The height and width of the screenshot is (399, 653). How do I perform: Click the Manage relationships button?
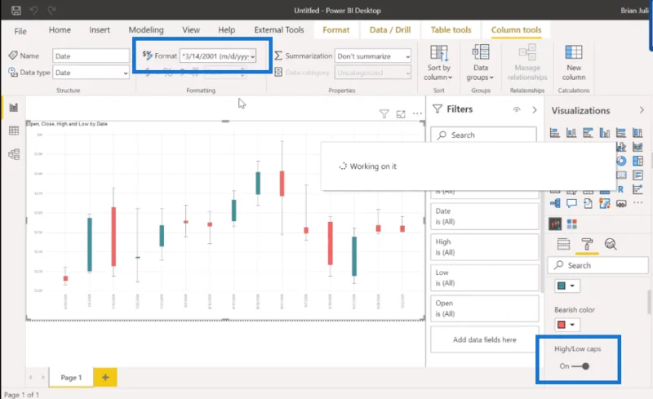pyautogui.click(x=527, y=64)
